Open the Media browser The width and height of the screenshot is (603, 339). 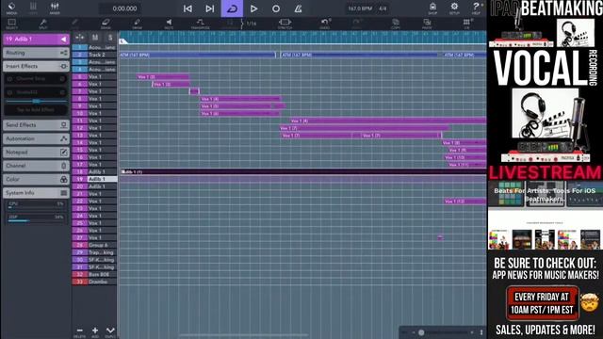coord(11,8)
